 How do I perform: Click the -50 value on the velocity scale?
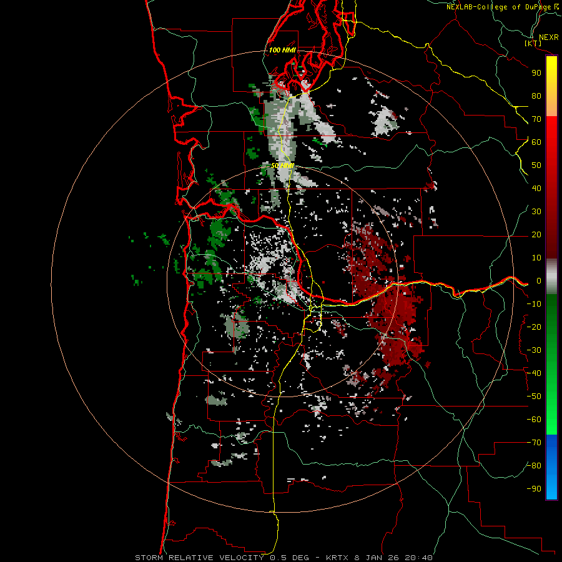pyautogui.click(x=534, y=397)
